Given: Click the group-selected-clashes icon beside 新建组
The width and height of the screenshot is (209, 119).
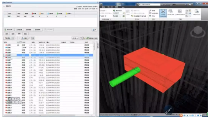Looking at the screenshot, I should pyautogui.click(x=12, y=38).
